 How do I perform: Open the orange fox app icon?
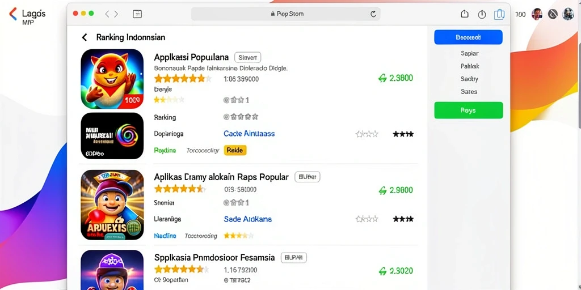coord(112,79)
